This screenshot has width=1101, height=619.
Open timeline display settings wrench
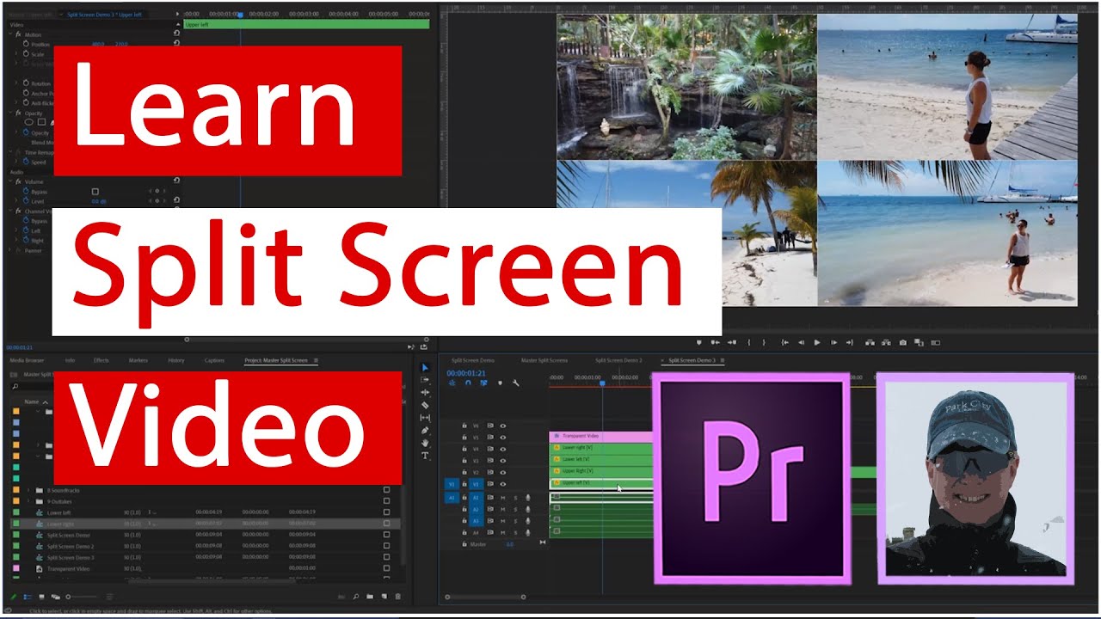point(516,383)
